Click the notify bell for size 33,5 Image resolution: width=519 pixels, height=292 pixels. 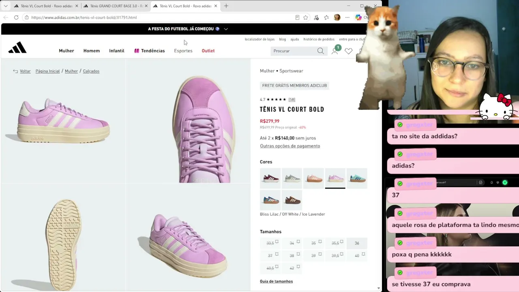pyautogui.click(x=277, y=242)
